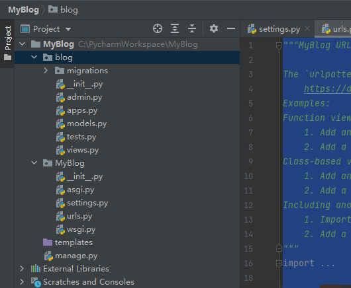The width and height of the screenshot is (351, 288).
Task: Collapse the MyBlog root project node
Action: (22, 44)
